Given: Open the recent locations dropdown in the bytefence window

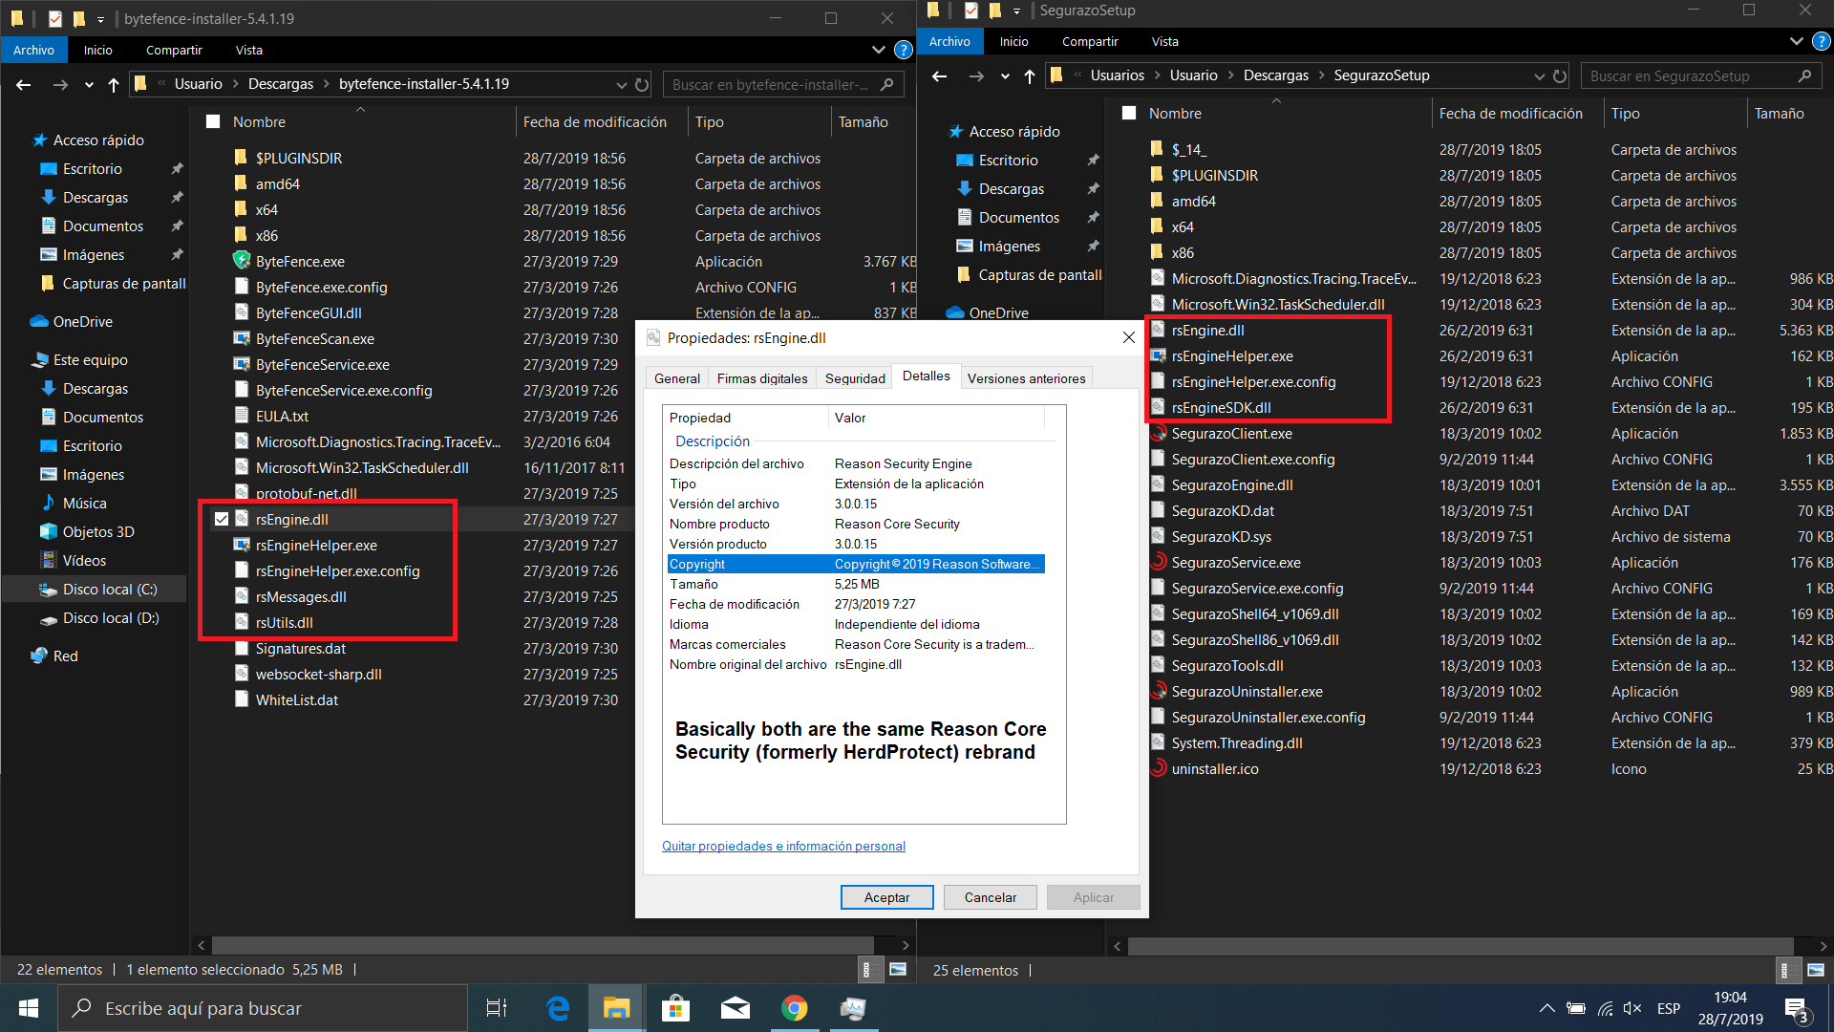Looking at the screenshot, I should click(x=89, y=85).
